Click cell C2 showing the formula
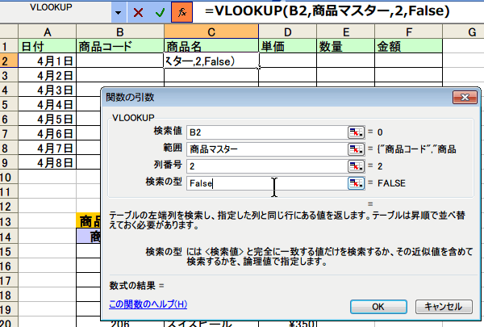Image resolution: width=484 pixels, height=327 pixels. [x=211, y=61]
